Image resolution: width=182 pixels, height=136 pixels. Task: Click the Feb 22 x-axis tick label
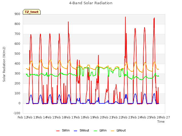117,117
